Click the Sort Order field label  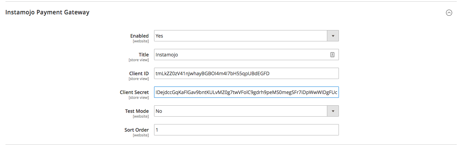pos(137,130)
